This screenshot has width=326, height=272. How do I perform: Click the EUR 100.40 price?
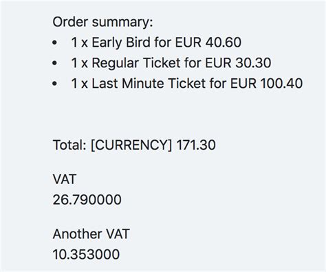266,83
